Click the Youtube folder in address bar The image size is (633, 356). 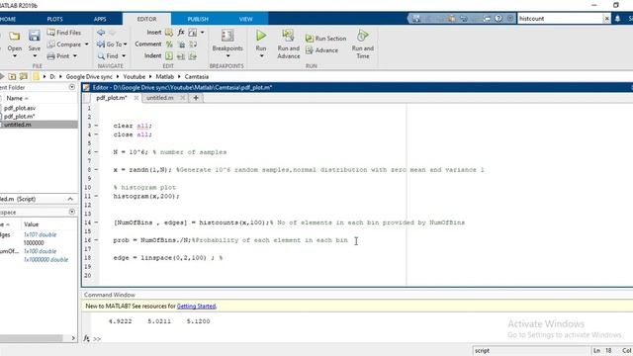pos(135,77)
